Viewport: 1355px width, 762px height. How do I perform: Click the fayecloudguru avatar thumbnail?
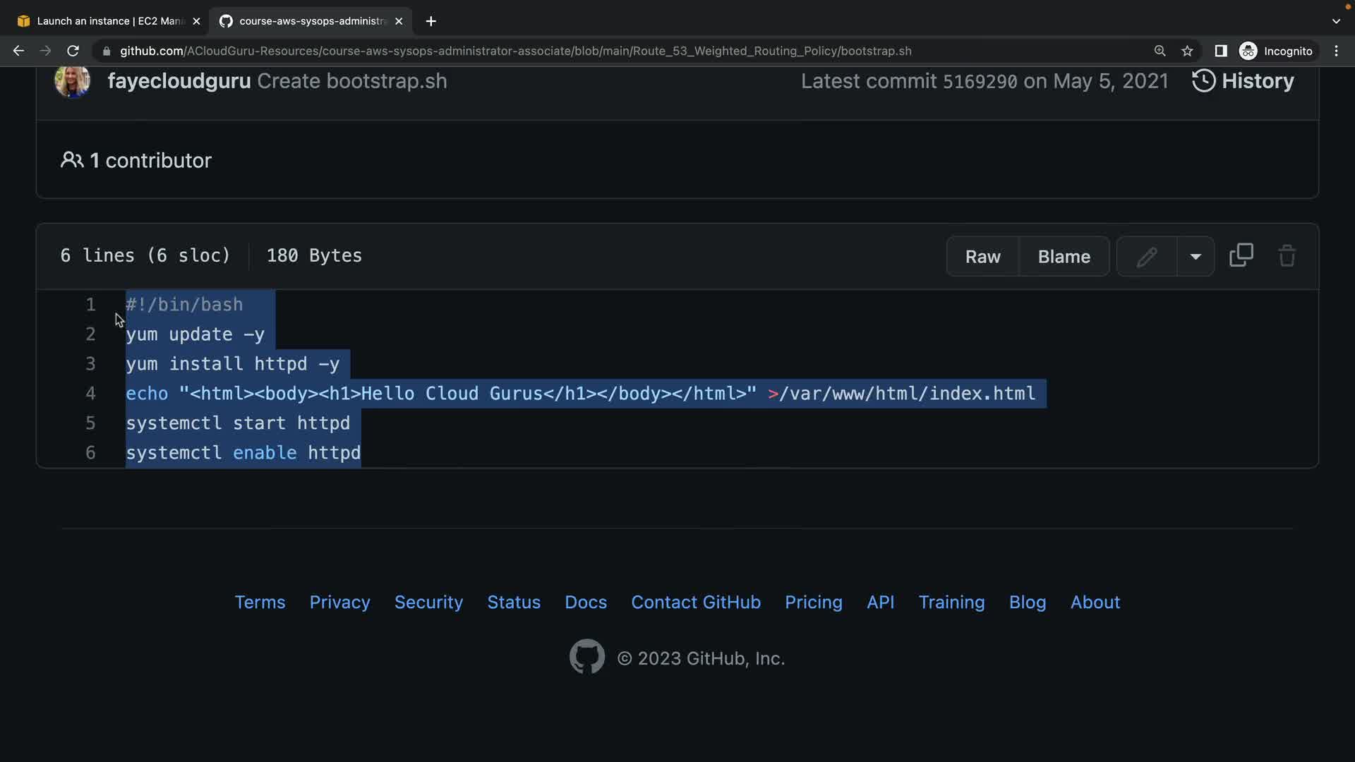(72, 81)
